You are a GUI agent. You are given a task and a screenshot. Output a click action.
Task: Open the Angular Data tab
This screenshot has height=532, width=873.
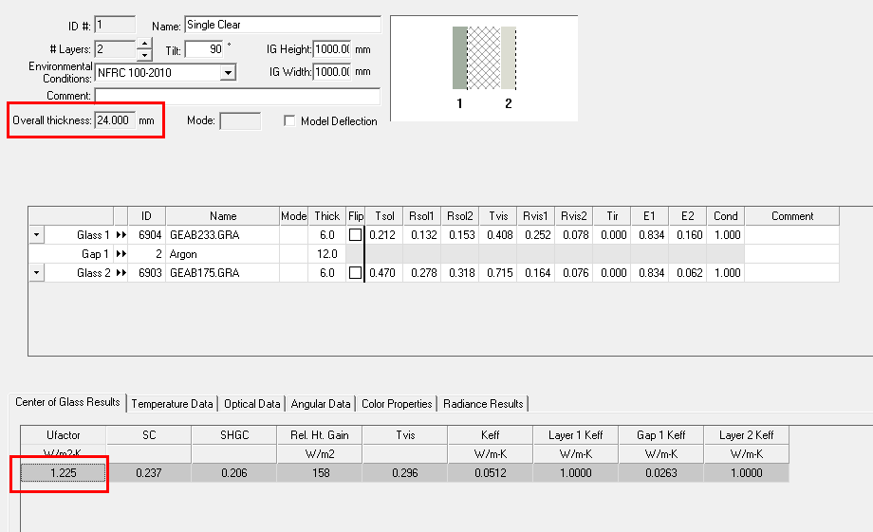tap(321, 404)
